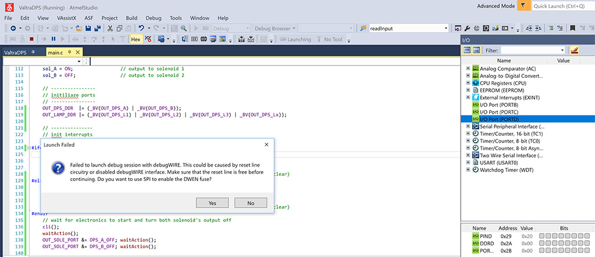Click No in Launch Failed dialog
Image resolution: width=595 pixels, height=257 pixels.
250,203
